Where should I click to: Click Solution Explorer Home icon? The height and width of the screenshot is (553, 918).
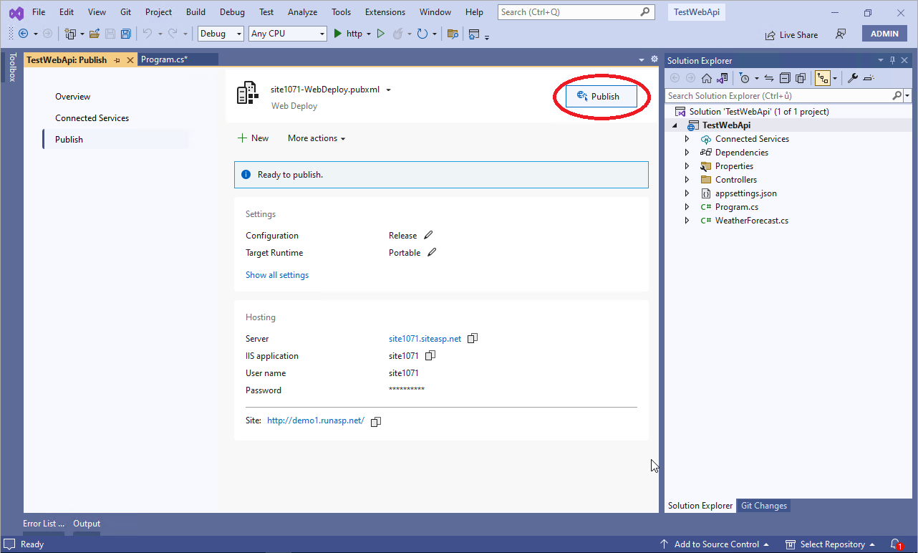(x=707, y=78)
